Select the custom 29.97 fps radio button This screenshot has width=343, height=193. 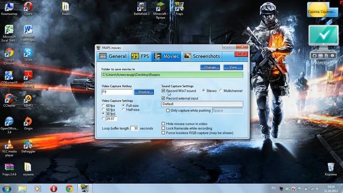[x=103, y=118]
